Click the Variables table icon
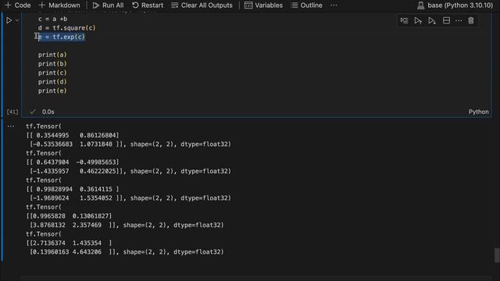 [248, 5]
